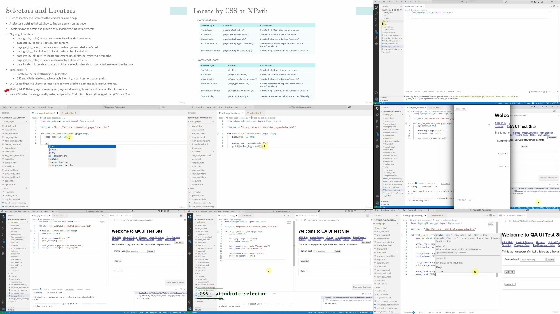Maximize the terminal panel in the three-line-code window
Screen dimensions: 560x314
click(x=554, y=92)
